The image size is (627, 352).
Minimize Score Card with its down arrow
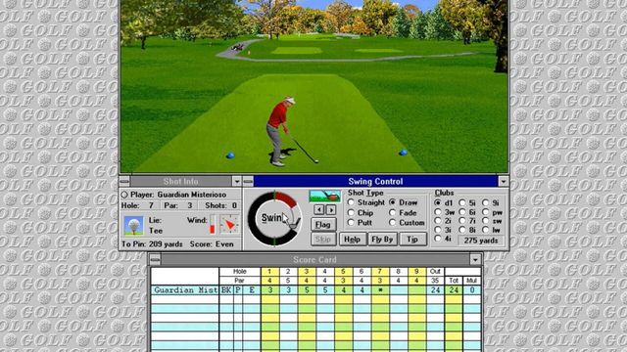475,260
